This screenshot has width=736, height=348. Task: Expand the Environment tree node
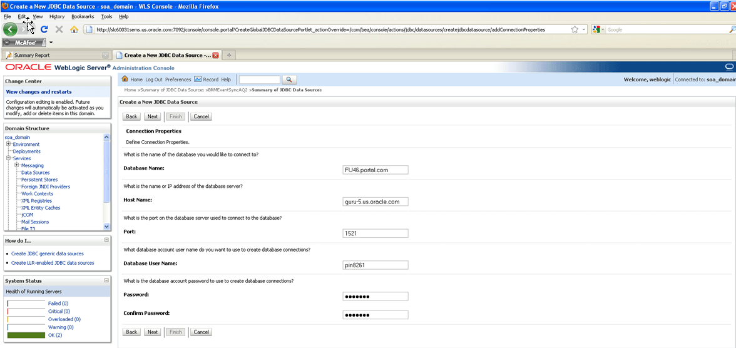click(9, 144)
